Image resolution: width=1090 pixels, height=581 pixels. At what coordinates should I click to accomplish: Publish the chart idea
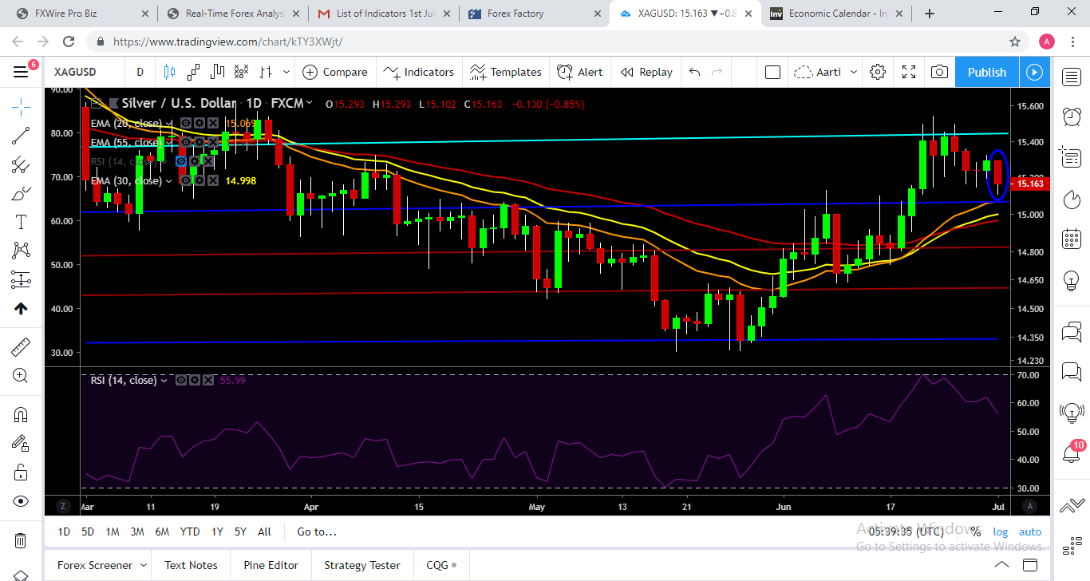click(x=987, y=72)
